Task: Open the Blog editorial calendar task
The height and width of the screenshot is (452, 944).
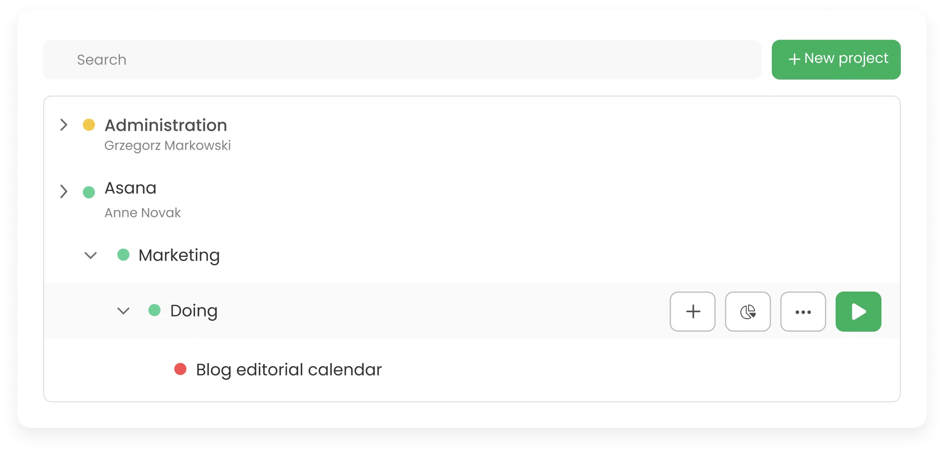Action: click(x=289, y=370)
